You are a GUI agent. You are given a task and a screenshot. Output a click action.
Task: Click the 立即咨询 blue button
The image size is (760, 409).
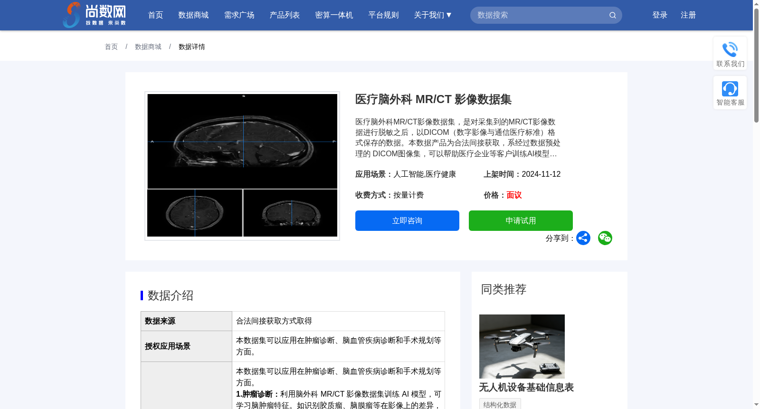coord(407,220)
